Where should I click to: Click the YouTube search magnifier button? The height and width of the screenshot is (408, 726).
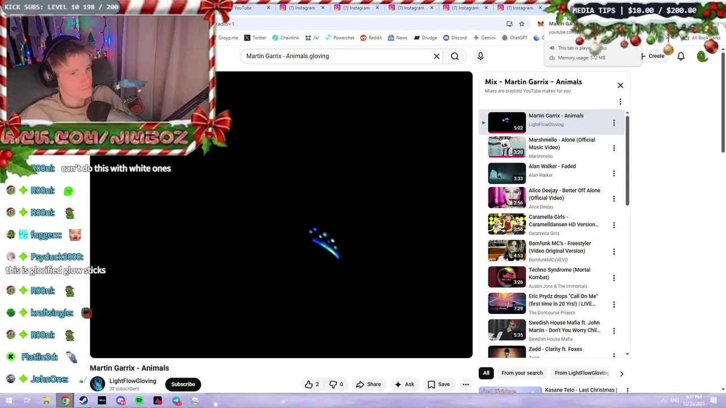pos(455,56)
